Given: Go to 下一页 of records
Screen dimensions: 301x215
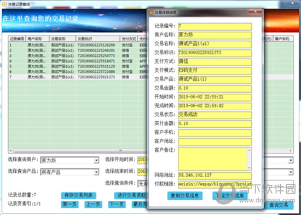Looking at the screenshot, I should click(117, 204).
